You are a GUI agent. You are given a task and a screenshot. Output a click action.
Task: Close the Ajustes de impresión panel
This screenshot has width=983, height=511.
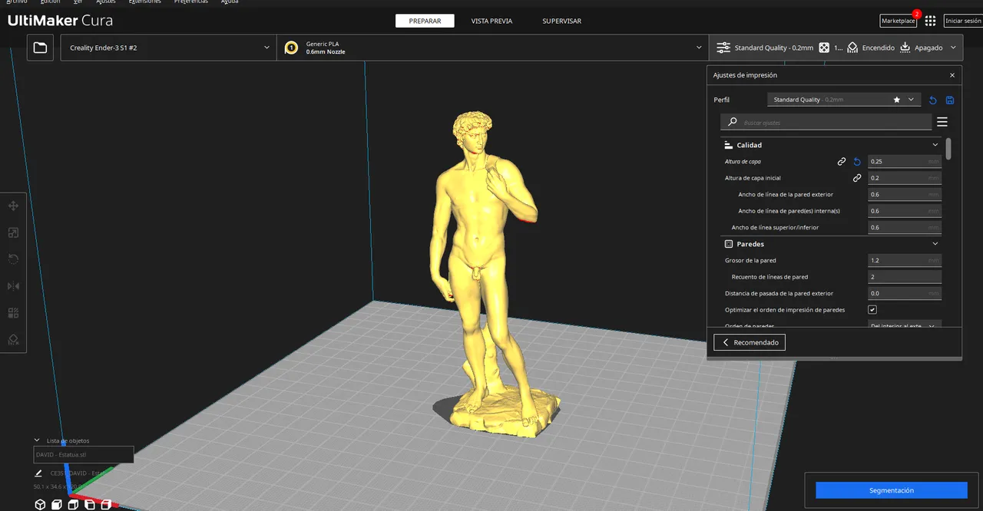pos(952,75)
